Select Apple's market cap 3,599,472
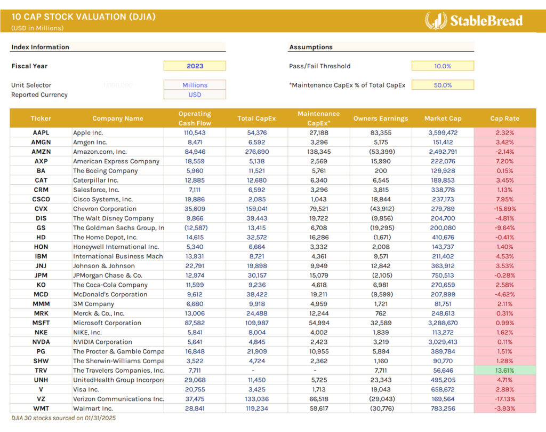The height and width of the screenshot is (432, 546). click(443, 132)
